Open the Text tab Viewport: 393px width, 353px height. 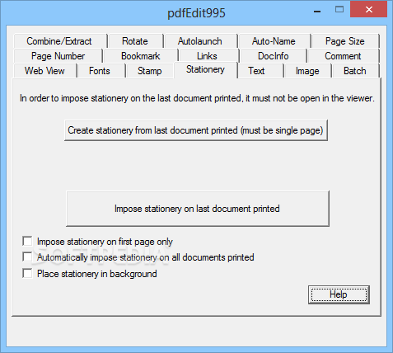260,71
